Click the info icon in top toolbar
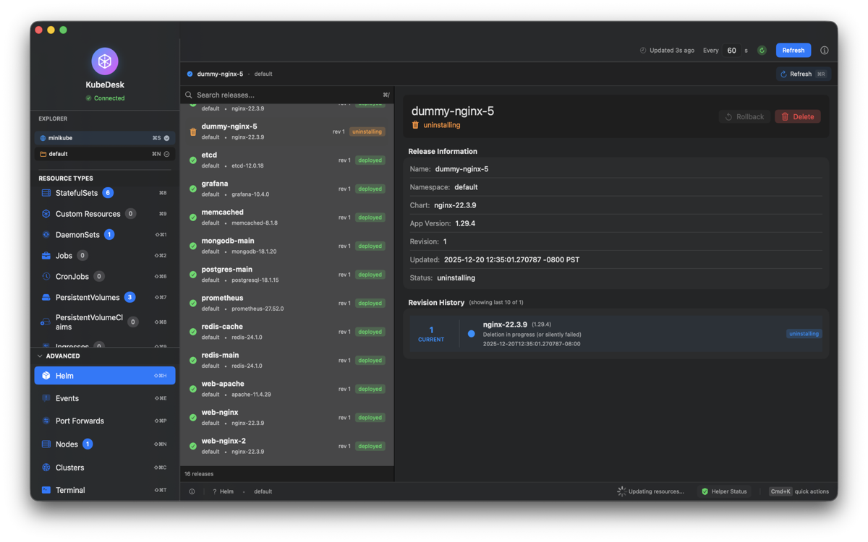 click(824, 51)
